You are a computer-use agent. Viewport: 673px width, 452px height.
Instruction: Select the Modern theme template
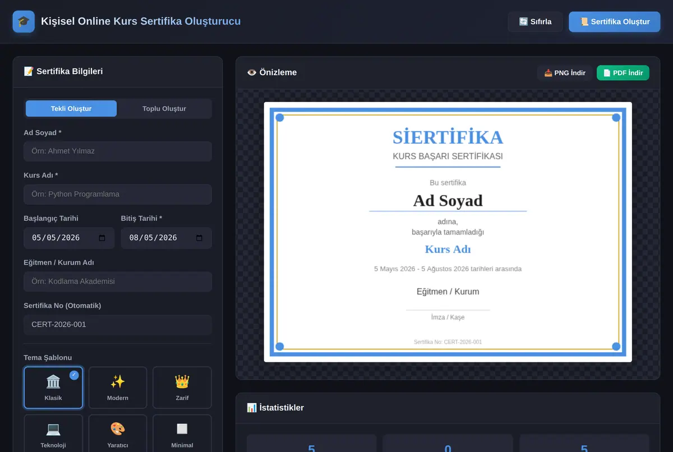118,388
